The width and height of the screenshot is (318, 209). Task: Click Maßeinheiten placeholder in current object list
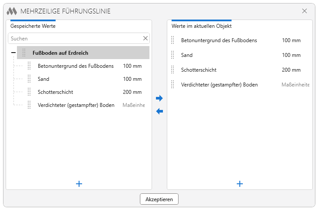pyautogui.click(x=295, y=85)
